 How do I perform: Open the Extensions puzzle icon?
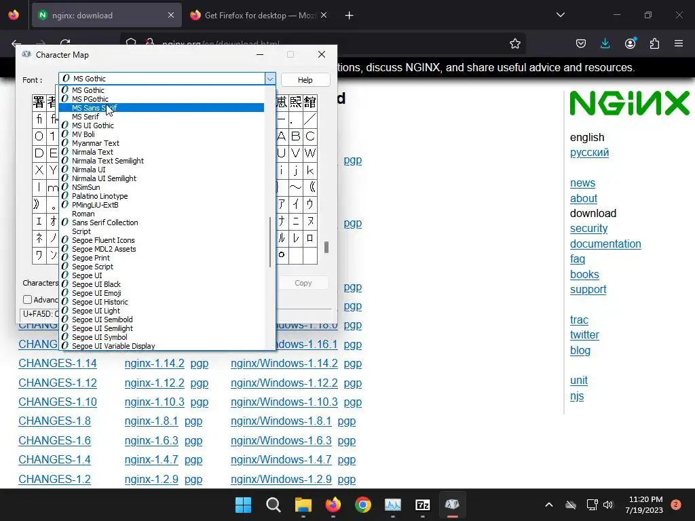(x=654, y=43)
